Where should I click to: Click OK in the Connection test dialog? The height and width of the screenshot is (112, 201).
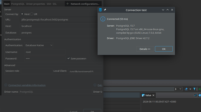(x=164, y=49)
